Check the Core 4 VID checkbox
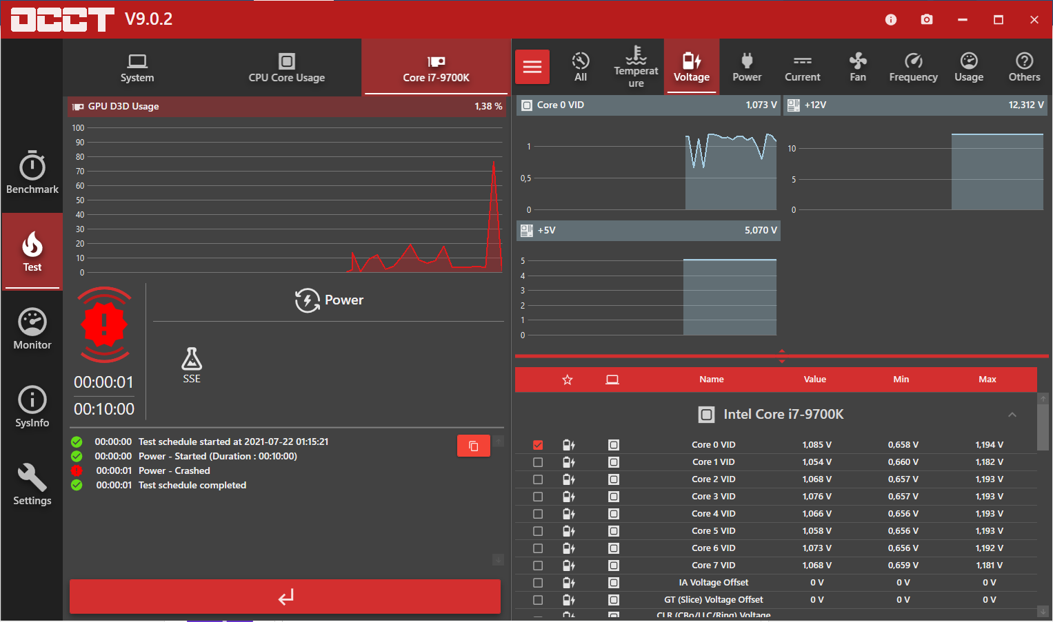The height and width of the screenshot is (622, 1053). point(538,514)
